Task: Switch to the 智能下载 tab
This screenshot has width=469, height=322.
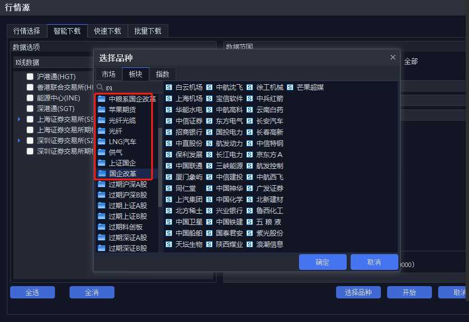Action: tap(67, 31)
